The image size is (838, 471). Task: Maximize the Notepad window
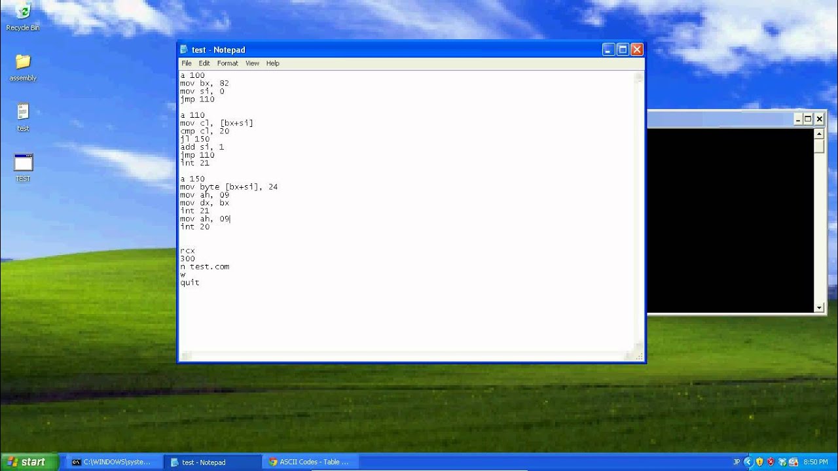point(623,50)
